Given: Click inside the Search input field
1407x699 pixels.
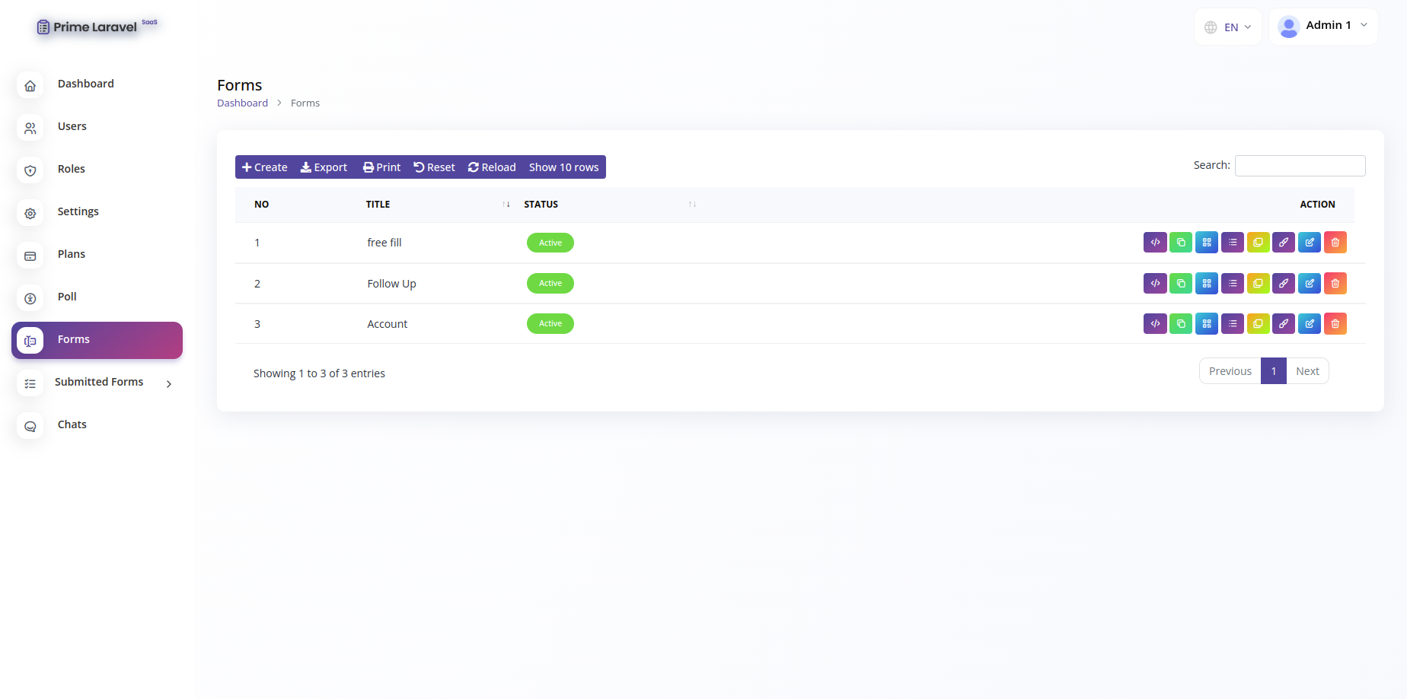Looking at the screenshot, I should click(x=1300, y=166).
